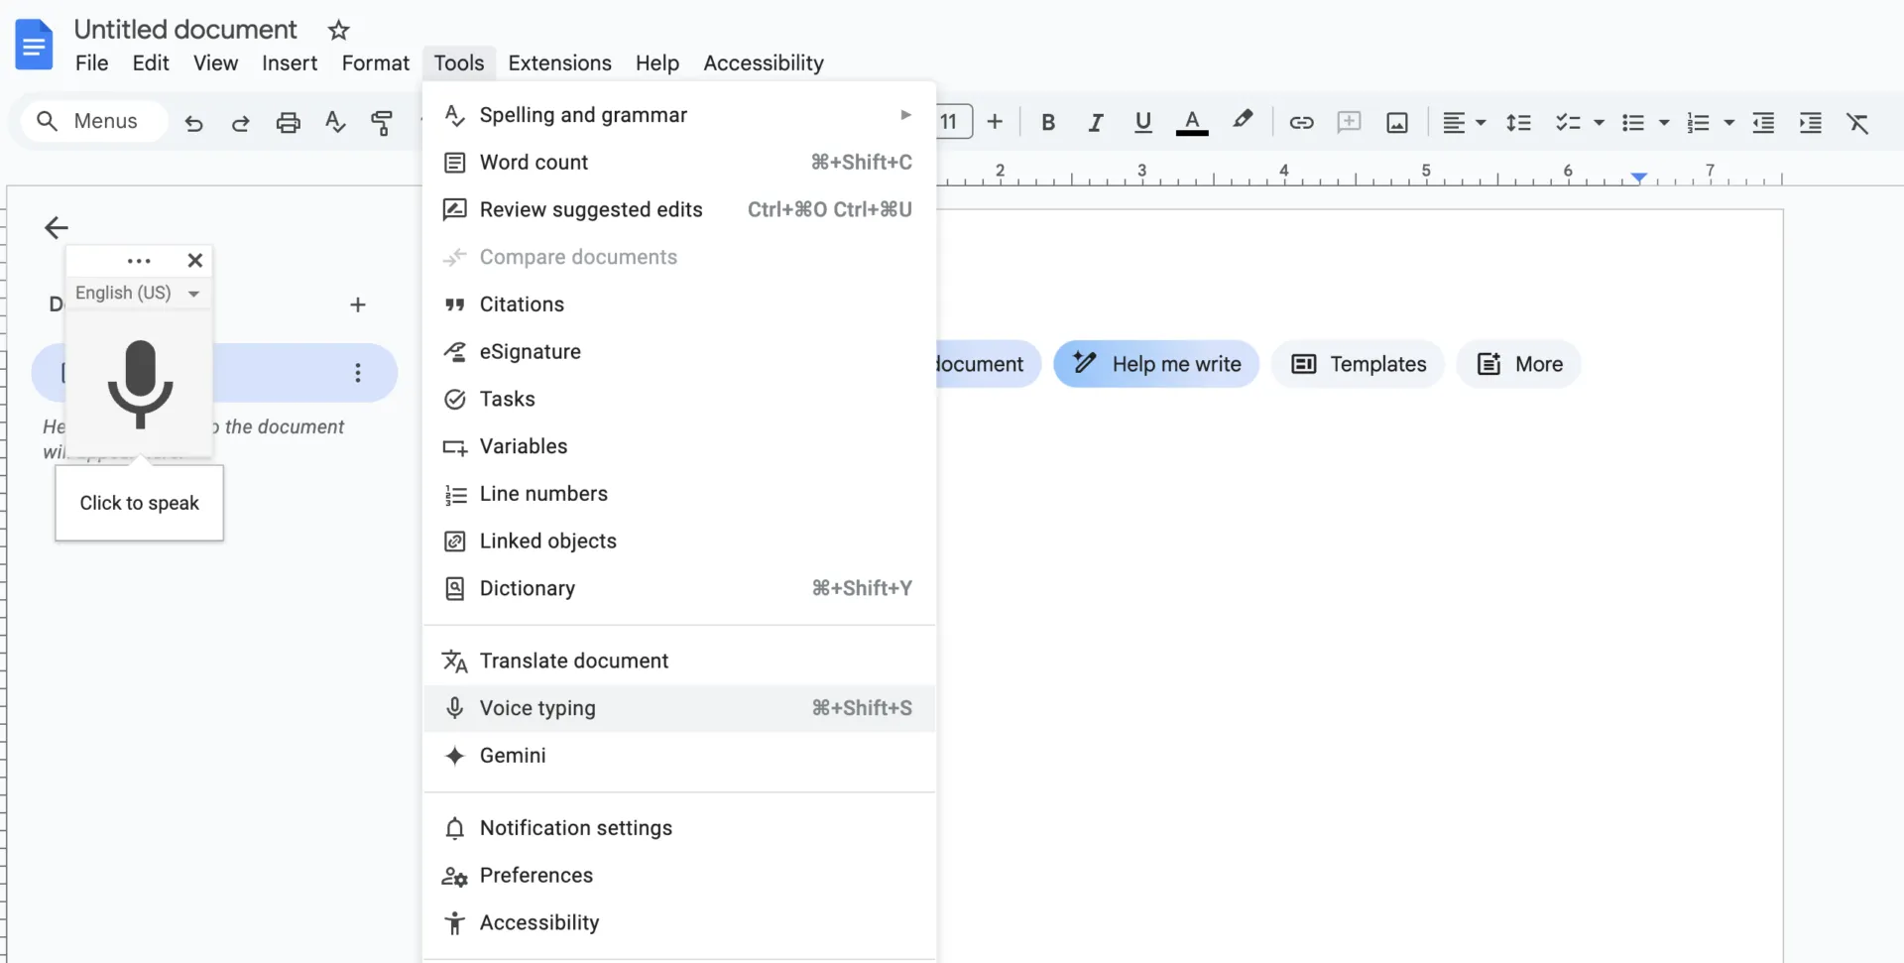
Task: Open the English (US) language dropdown
Action: (x=138, y=293)
